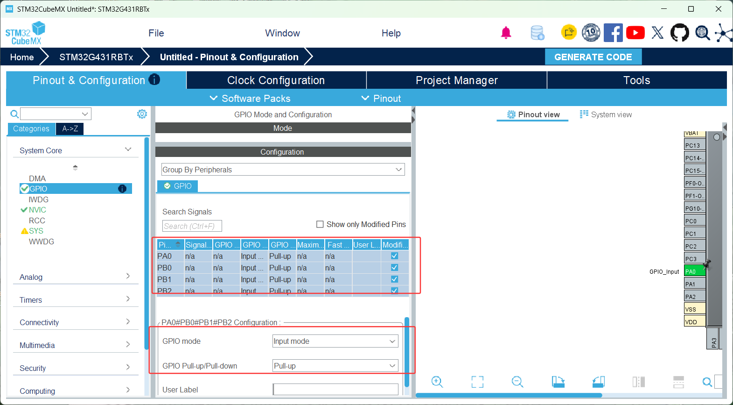The height and width of the screenshot is (405, 733).
Task: Open the peripheral search combo box
Action: pos(56,114)
